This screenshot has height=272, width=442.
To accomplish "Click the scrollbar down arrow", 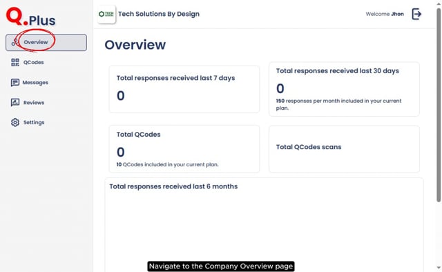I will tap(439, 268).
